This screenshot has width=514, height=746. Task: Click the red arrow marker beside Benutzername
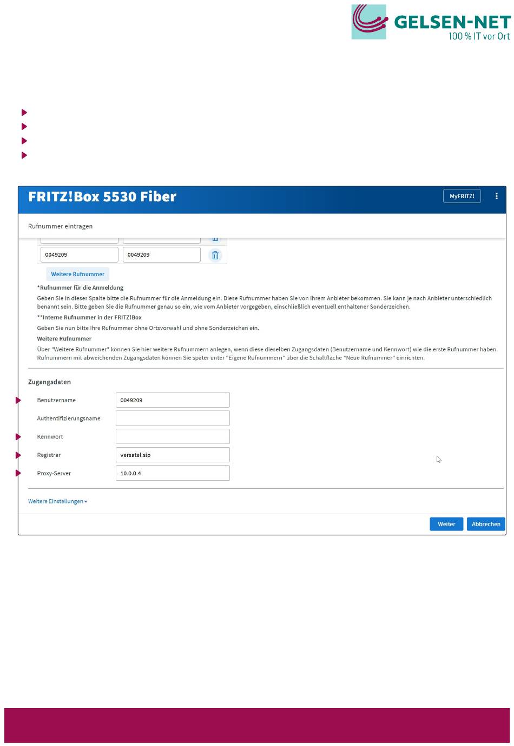18,400
